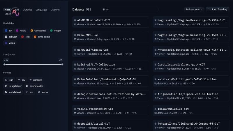Viewport: 233px width, 131px height.
Task: Click the size slider left handle
Action: (x=4, y=64)
